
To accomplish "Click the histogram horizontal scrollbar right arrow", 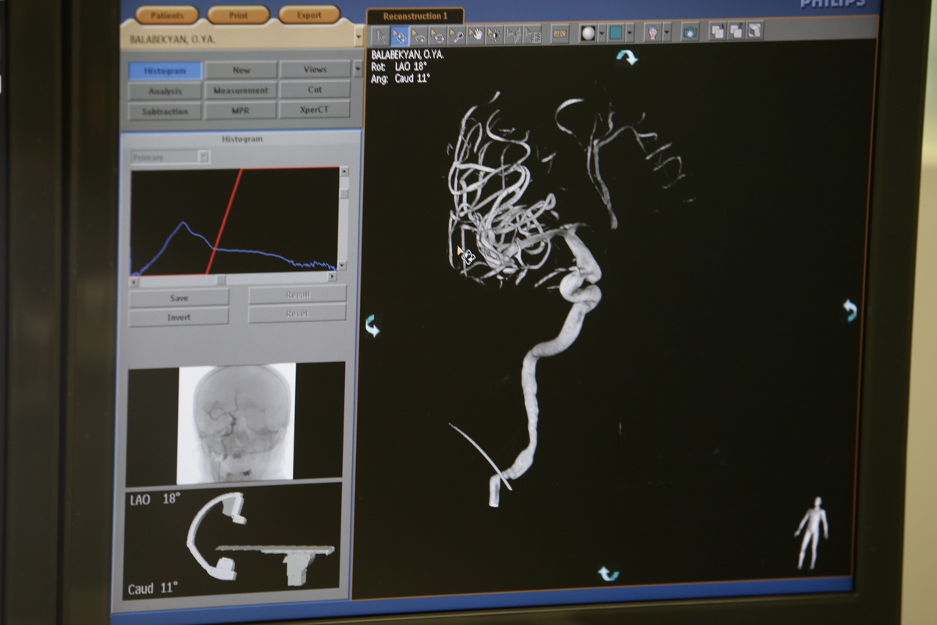I will coord(333,277).
